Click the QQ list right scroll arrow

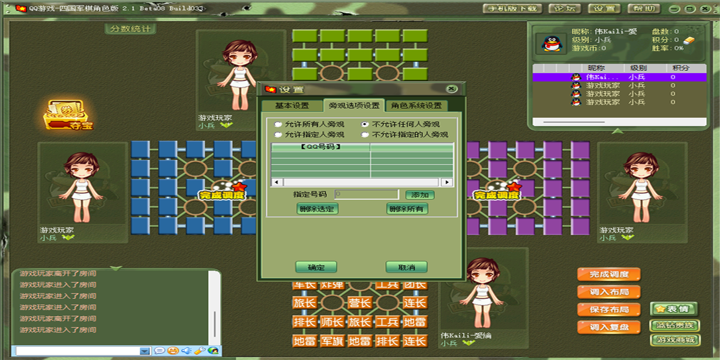pyautogui.click(x=447, y=182)
